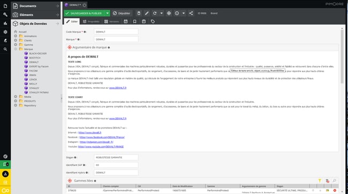Open the dropdown arrow beside the reload icon
This screenshot has height=194, width=348.
pyautogui.click(x=161, y=13)
